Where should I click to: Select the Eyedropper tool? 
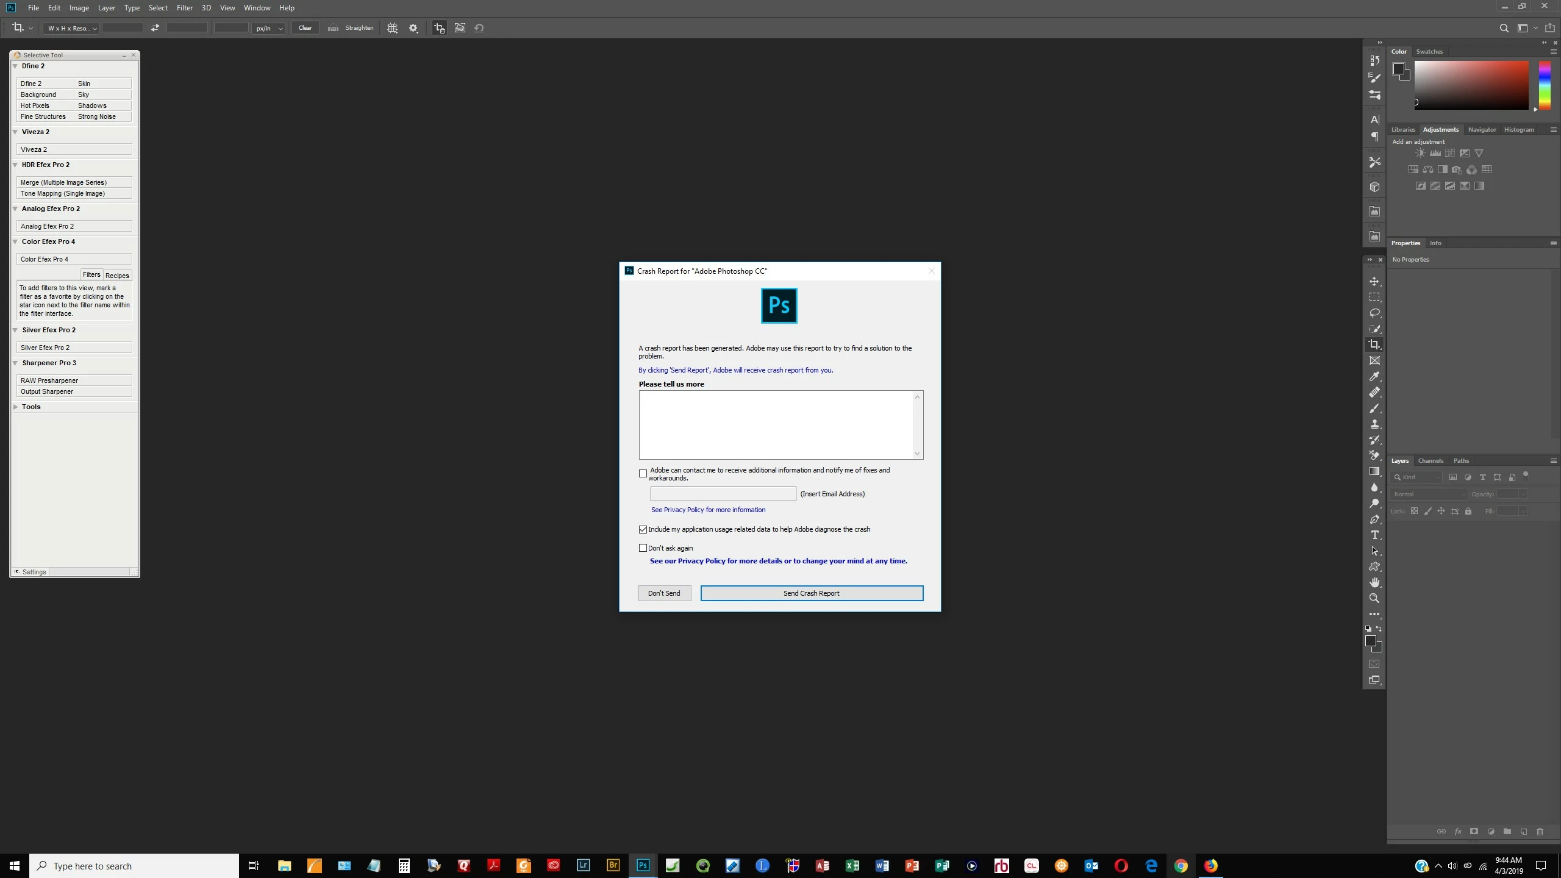click(1374, 376)
